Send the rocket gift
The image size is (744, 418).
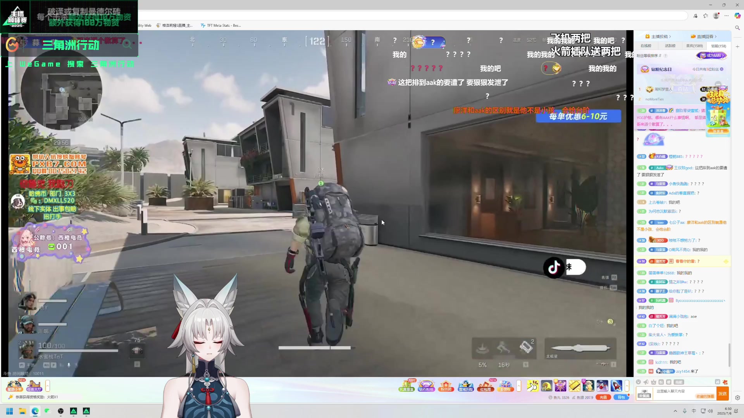(616, 385)
